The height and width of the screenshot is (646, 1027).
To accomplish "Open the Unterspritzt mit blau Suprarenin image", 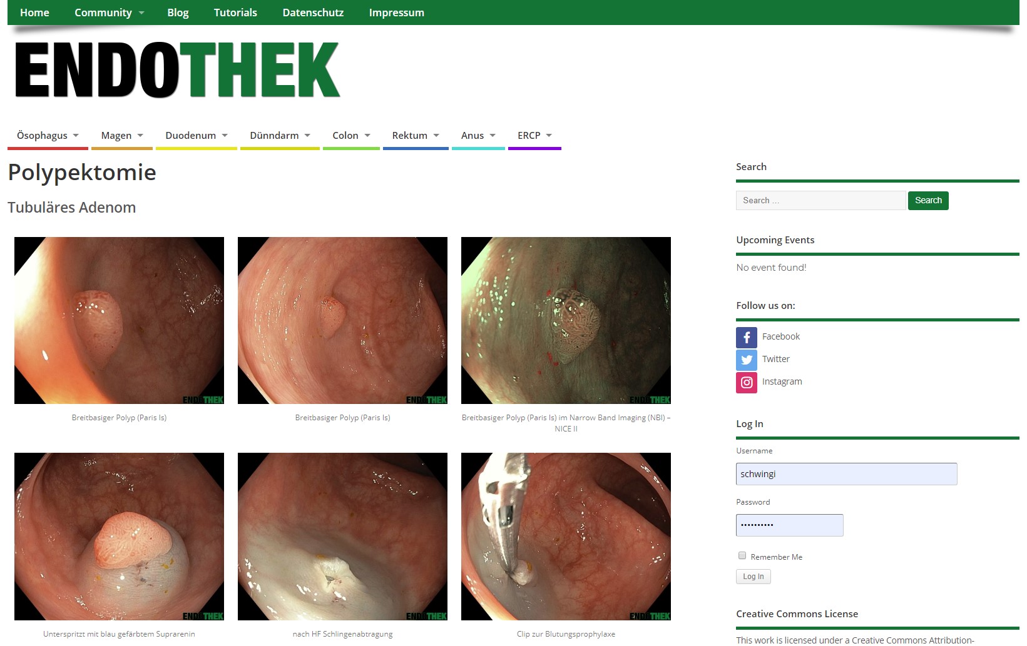I will (119, 537).
